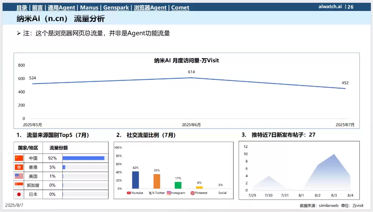373x212 pixels.
Task: Click the chart title 纳米AI 月度访问量-万Visit
Action: (186, 60)
